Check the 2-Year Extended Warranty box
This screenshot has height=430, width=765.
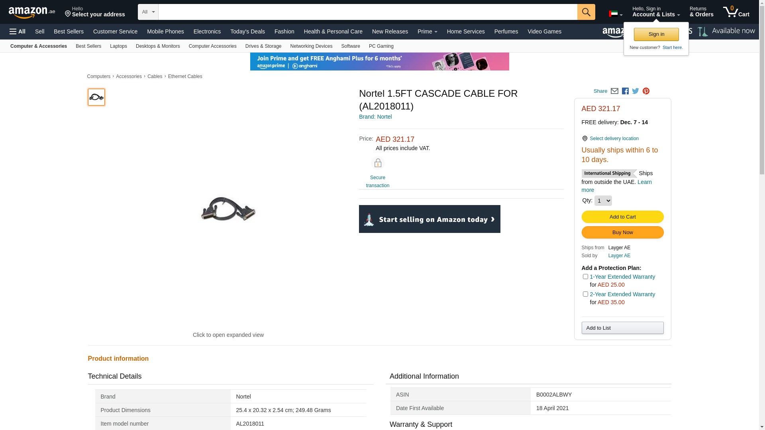(x=585, y=294)
